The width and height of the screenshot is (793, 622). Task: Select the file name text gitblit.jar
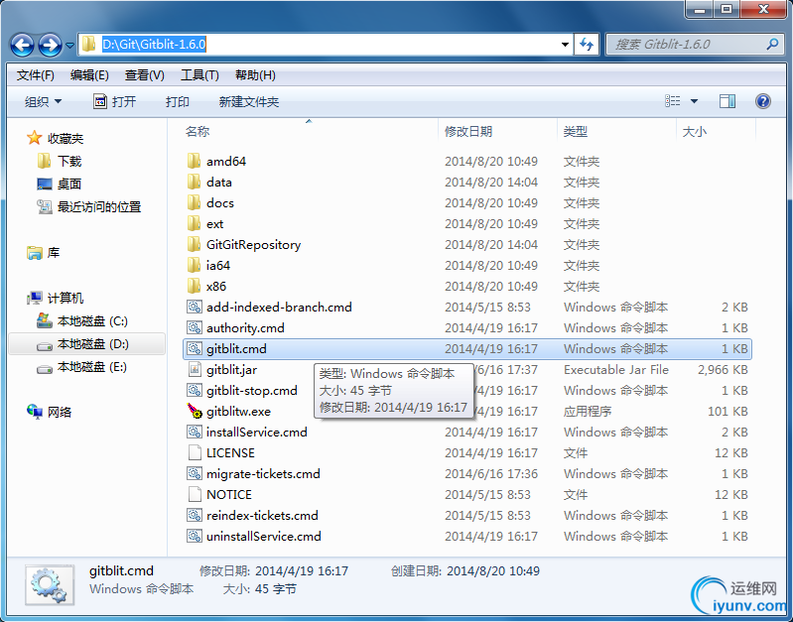[x=231, y=370]
